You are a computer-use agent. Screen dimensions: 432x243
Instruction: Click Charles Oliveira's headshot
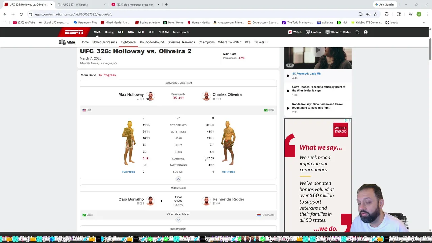point(206,96)
